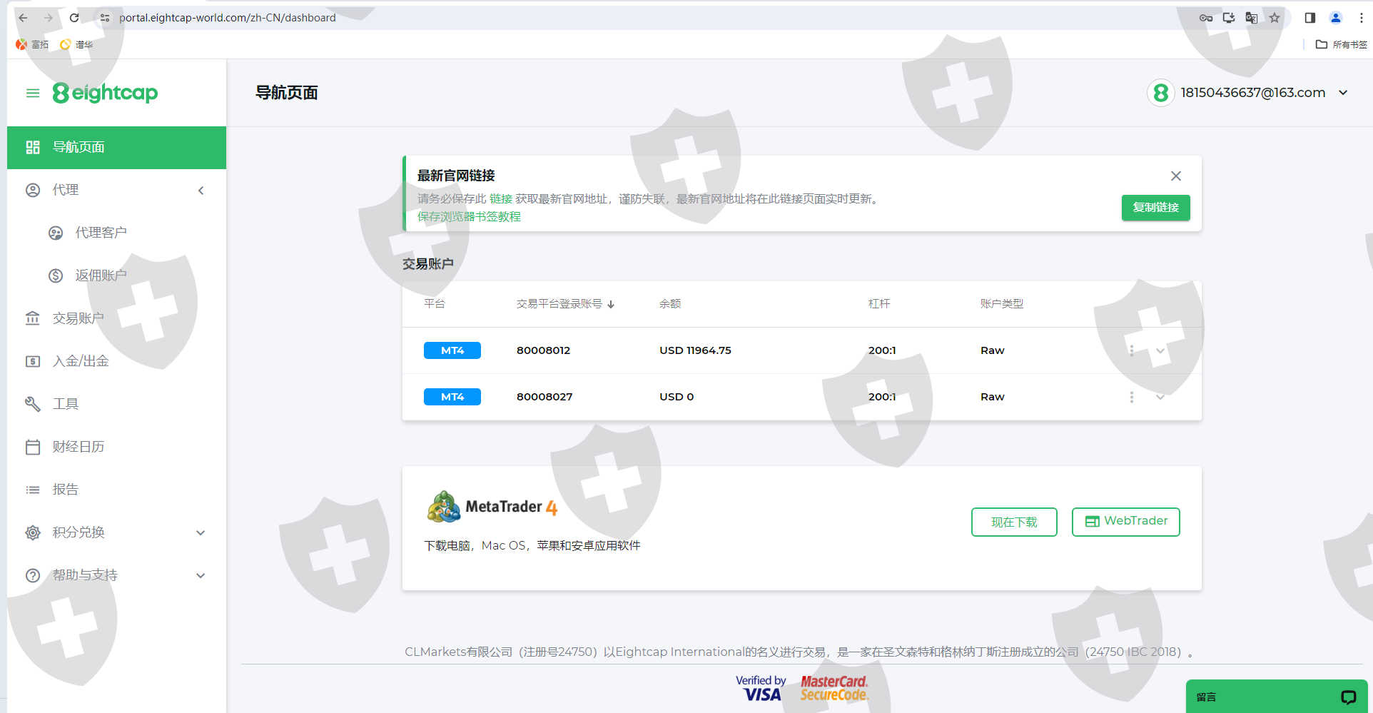Click the eightcap logo
1373x713 pixels.
tap(105, 93)
